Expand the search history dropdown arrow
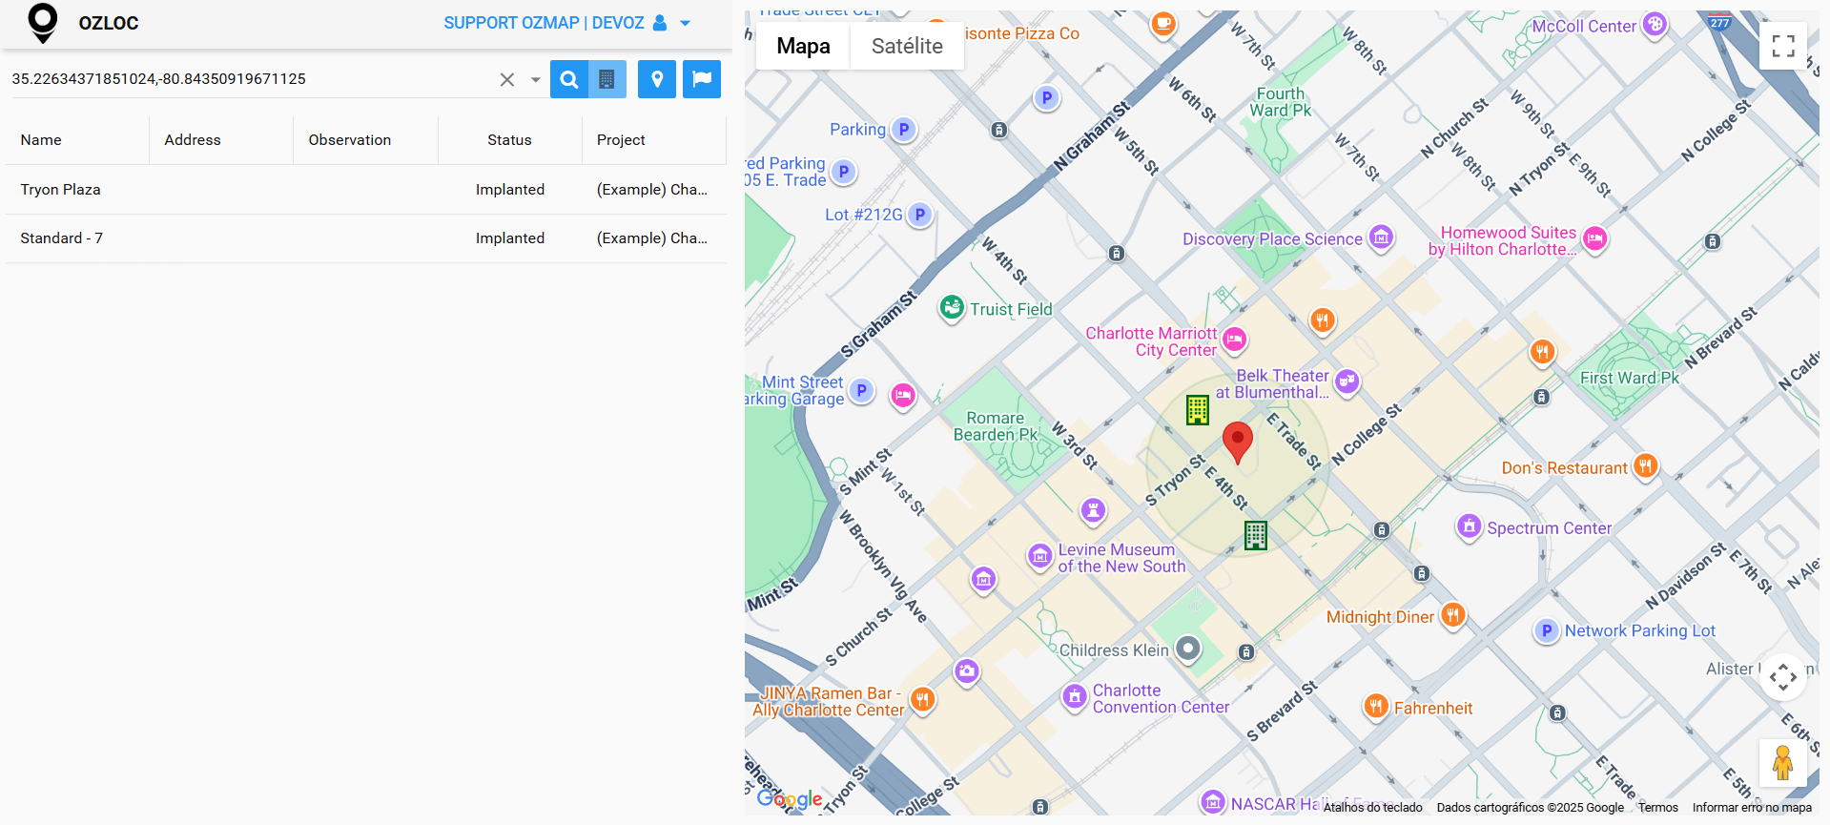Image resolution: width=1830 pixels, height=825 pixels. (x=536, y=80)
